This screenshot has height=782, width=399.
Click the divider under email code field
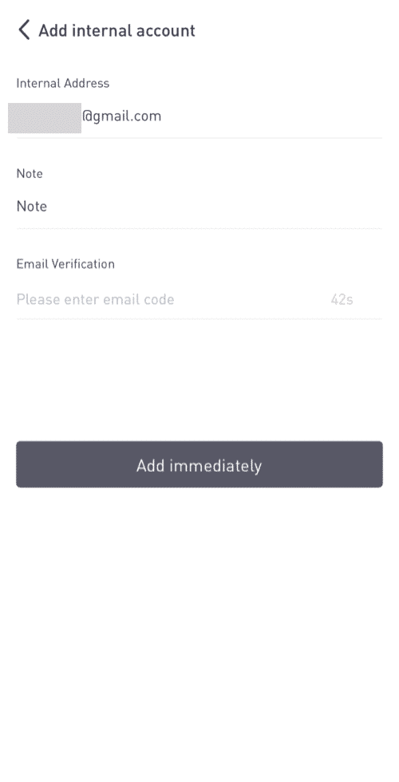coord(199,319)
